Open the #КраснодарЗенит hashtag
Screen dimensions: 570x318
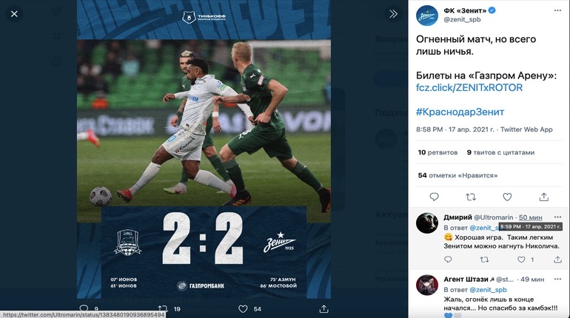[x=460, y=112]
